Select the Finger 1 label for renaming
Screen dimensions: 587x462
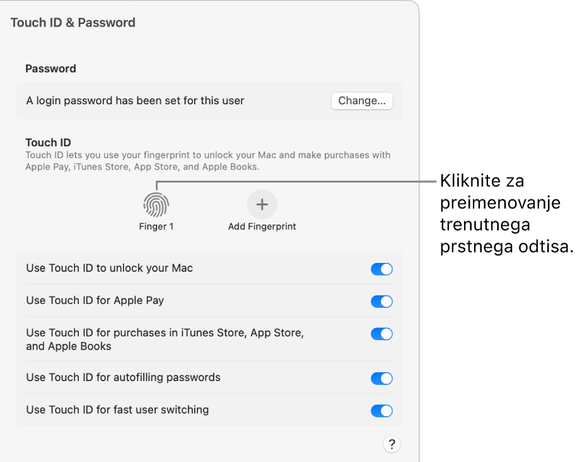click(x=156, y=225)
